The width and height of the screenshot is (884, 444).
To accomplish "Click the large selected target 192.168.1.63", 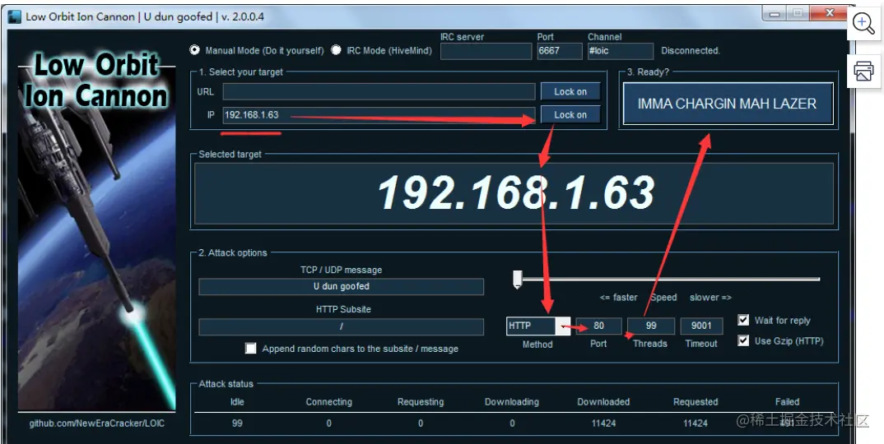I will click(x=516, y=192).
